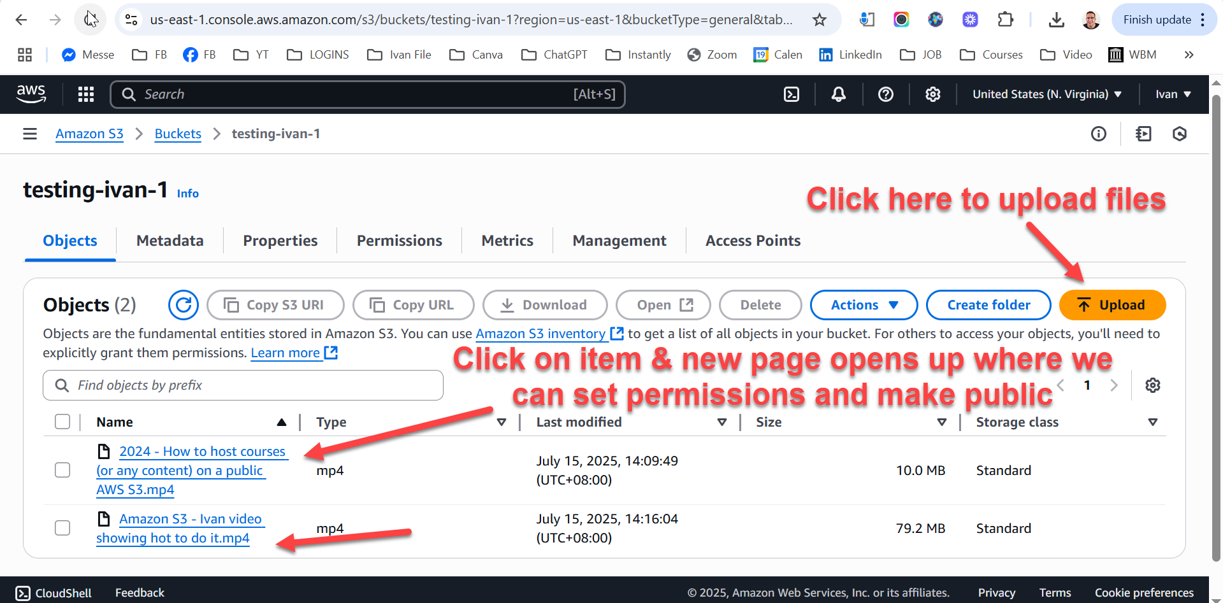This screenshot has width=1223, height=603.
Task: Check the Amazon S3 Ivan video file
Action: coord(62,528)
